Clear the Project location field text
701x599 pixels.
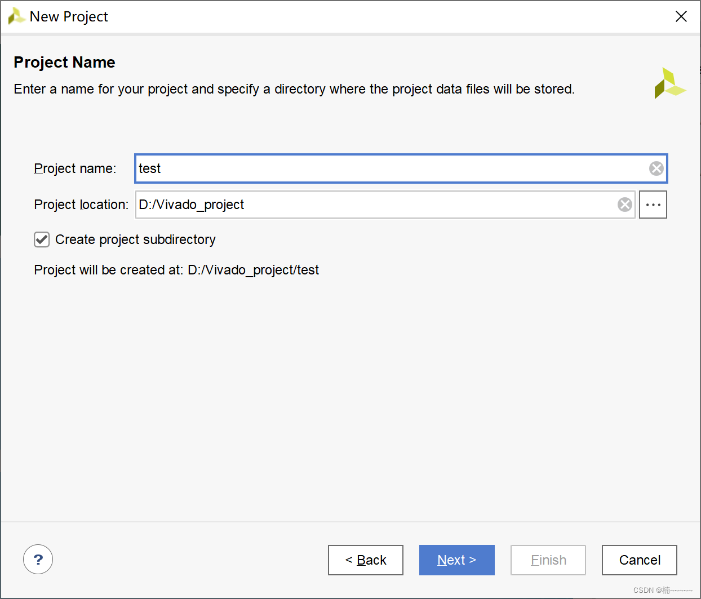(x=624, y=205)
